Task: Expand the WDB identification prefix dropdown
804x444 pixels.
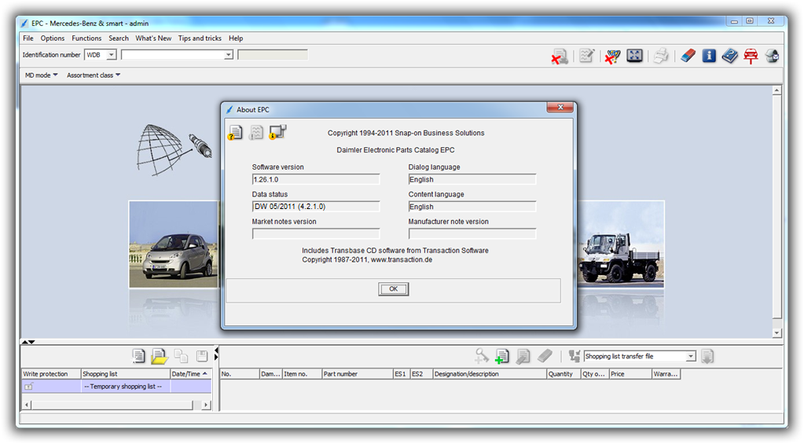Action: (112, 55)
